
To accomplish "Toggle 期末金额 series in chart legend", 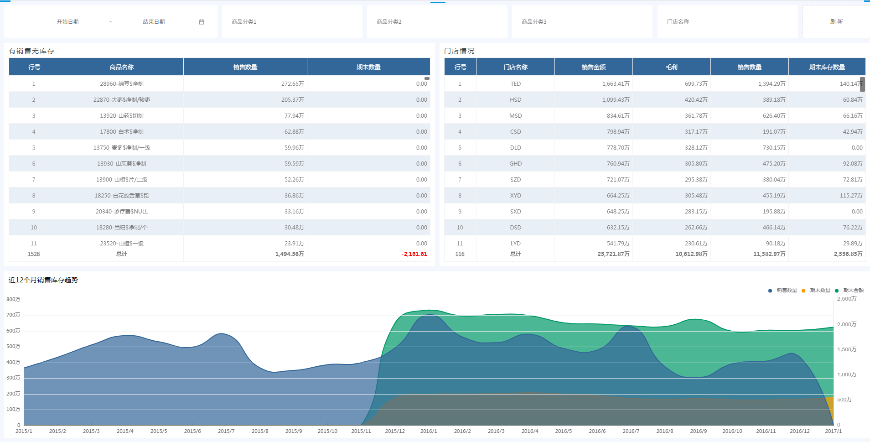I will click(x=849, y=291).
